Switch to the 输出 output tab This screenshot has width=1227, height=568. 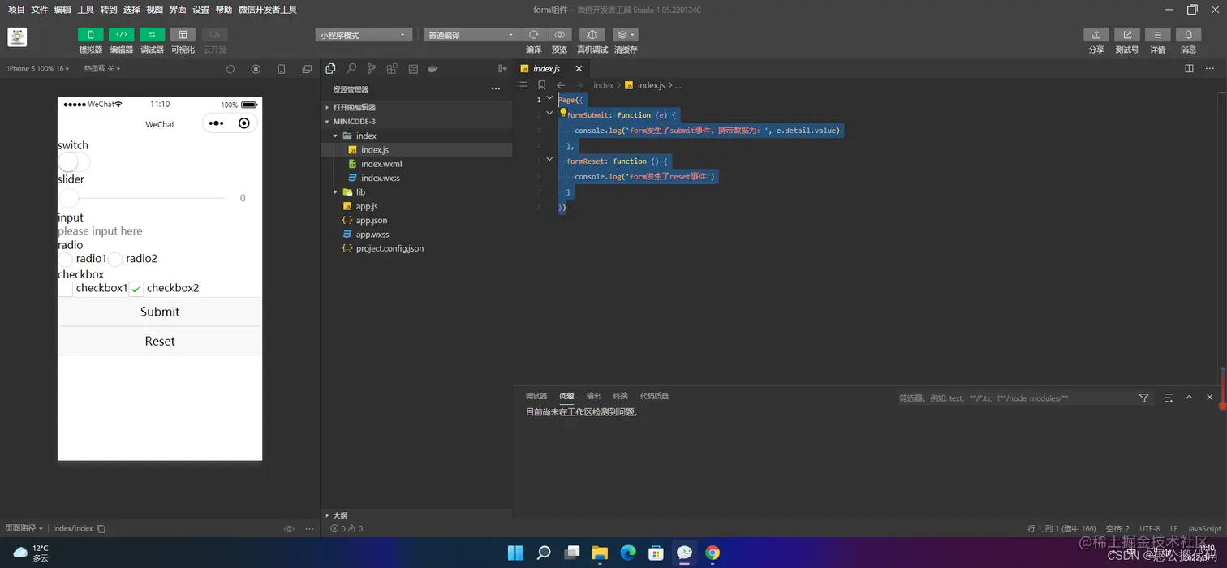(x=594, y=396)
